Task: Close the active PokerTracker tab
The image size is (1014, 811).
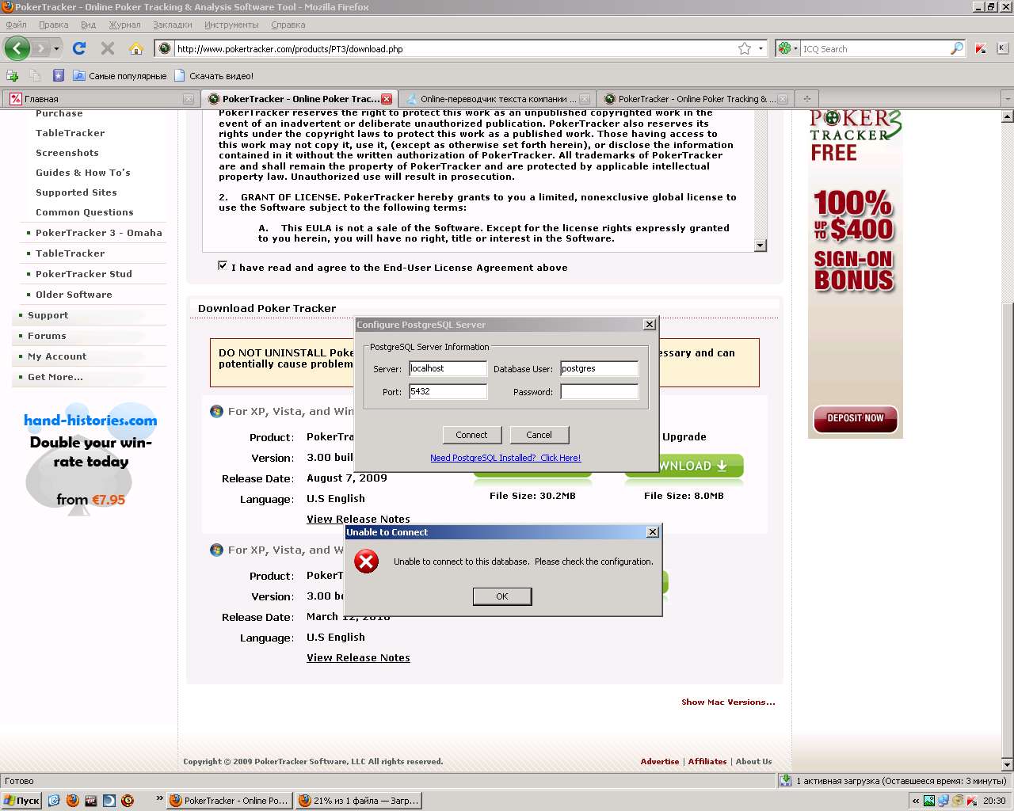Action: 387,99
